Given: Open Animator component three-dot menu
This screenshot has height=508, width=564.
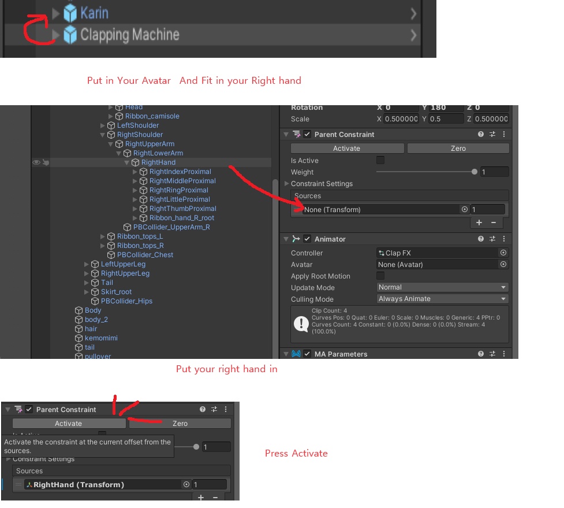Looking at the screenshot, I should click(x=504, y=239).
